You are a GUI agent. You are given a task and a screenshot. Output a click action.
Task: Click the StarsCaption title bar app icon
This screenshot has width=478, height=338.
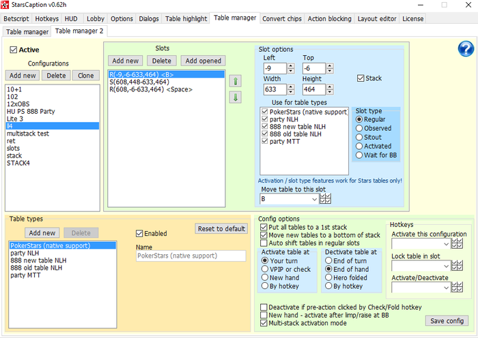[x=6, y=5]
